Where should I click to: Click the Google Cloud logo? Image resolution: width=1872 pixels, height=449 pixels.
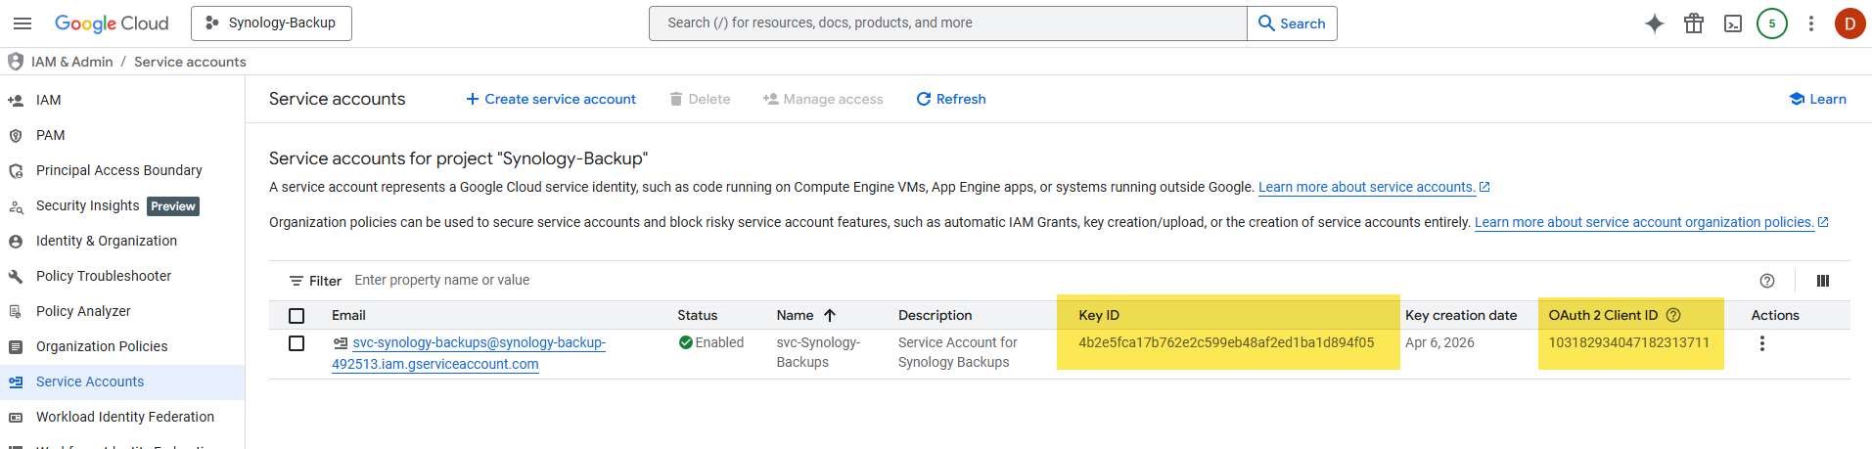(112, 23)
